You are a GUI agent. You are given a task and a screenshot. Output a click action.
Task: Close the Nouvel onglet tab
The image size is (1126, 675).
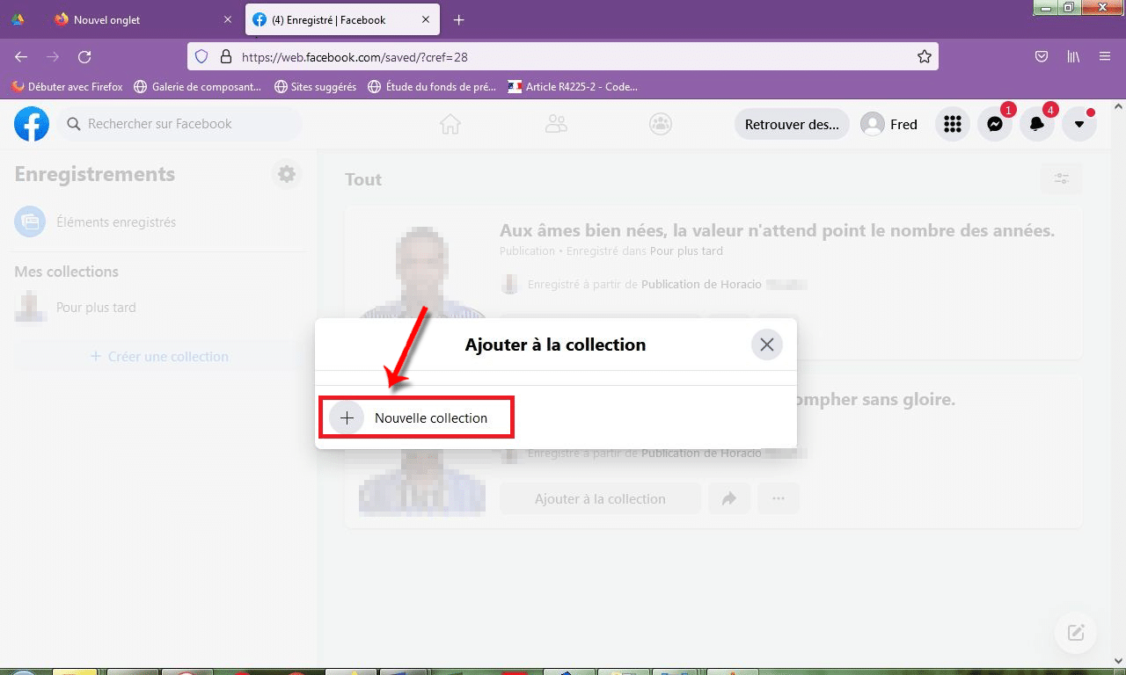228,19
